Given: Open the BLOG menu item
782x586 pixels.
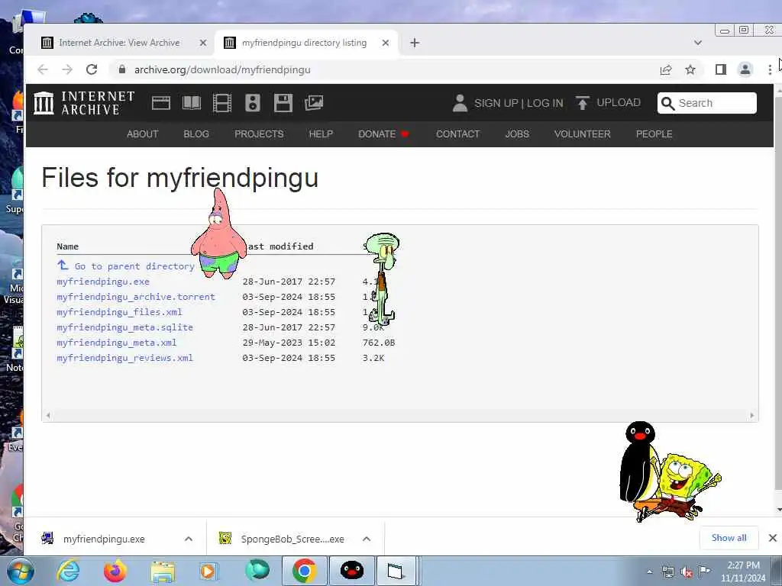Looking at the screenshot, I should pyautogui.click(x=196, y=134).
